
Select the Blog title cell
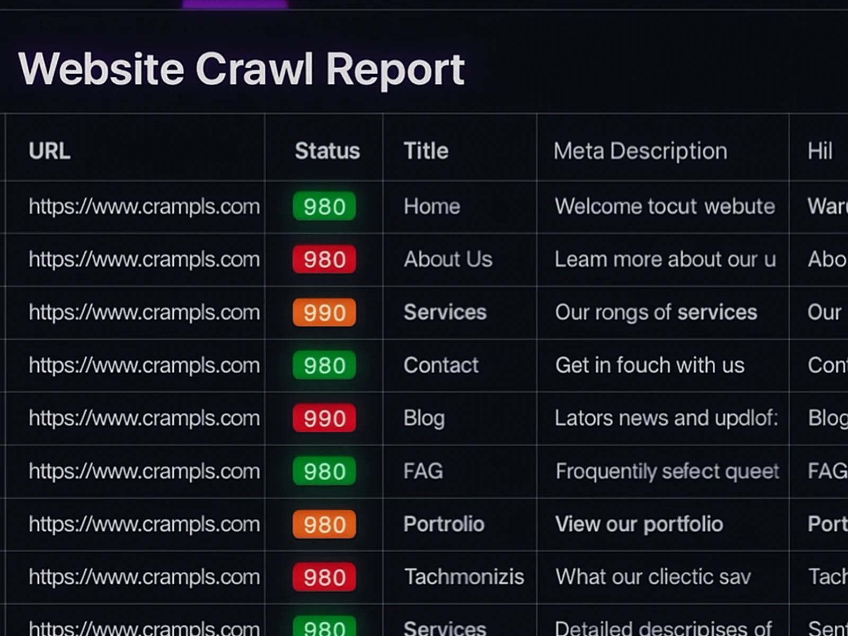point(424,419)
